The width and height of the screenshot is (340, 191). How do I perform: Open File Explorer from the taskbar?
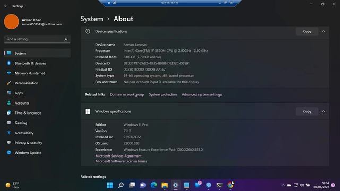(x=165, y=185)
